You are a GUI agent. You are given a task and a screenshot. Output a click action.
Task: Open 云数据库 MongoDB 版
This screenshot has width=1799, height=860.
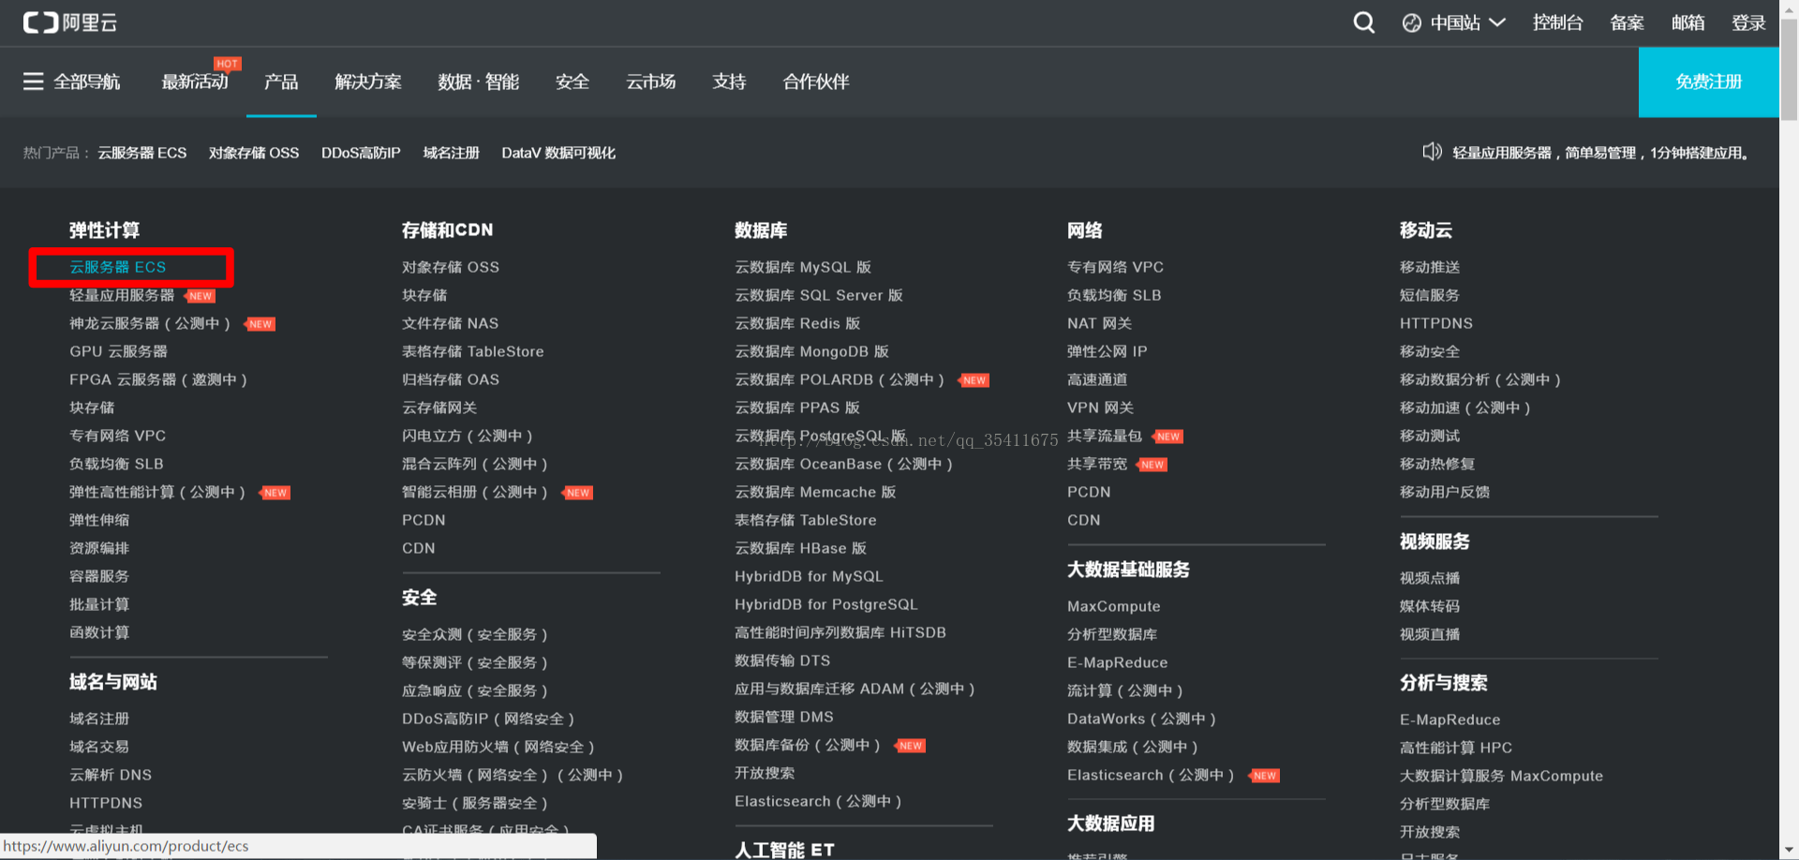point(811,351)
